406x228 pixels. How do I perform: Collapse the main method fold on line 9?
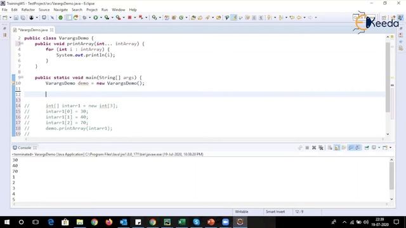click(22, 77)
